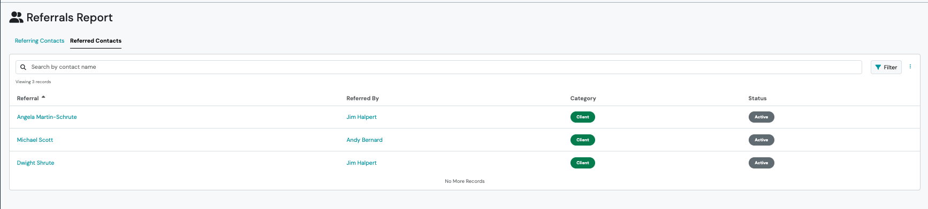Select the Referred Contacts tab
Viewport: 928px width, 209px height.
[x=96, y=41]
